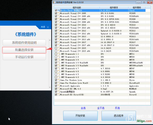Screen dimensions: 153x125
Task: Uncheck the .NET Framework 3.5 checkbox
Action: pos(56,60)
